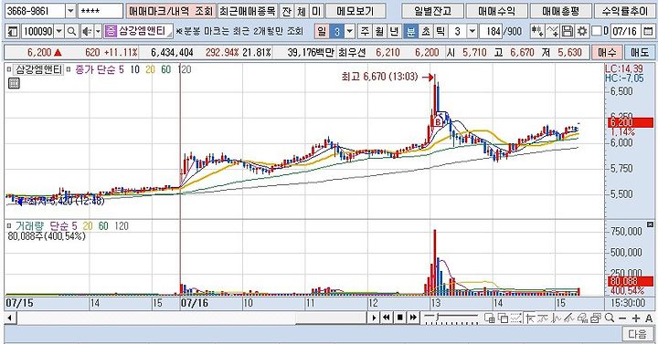Select the 체 tab button
658x344 pixels.
pyautogui.click(x=302, y=11)
